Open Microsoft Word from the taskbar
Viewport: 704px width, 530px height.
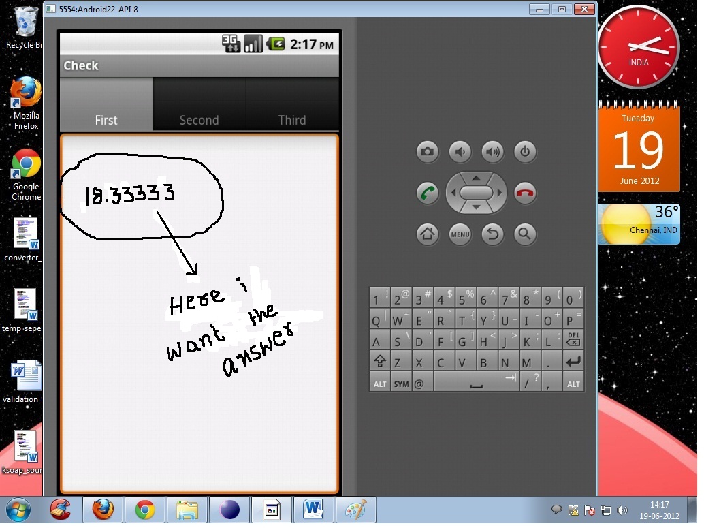(313, 510)
